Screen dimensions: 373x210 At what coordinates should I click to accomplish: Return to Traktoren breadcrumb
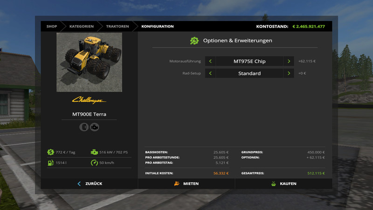117,27
